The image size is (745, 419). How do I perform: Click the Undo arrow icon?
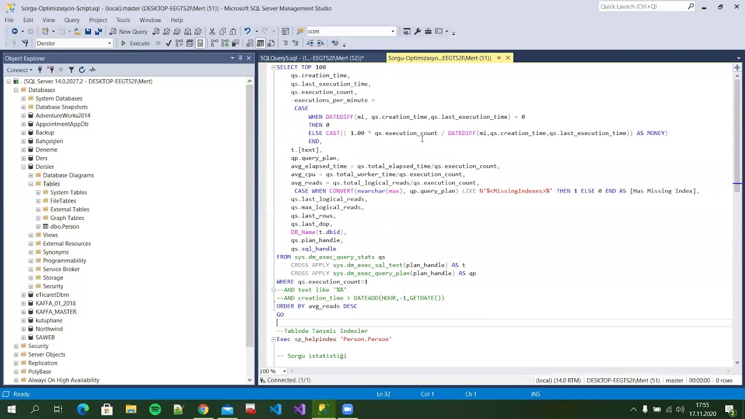click(x=247, y=31)
